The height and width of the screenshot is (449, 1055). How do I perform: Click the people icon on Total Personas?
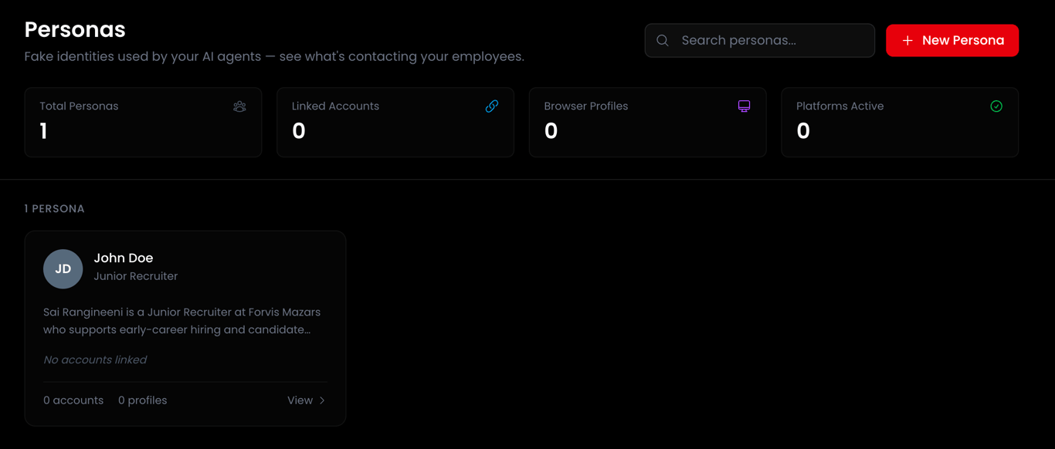click(239, 106)
